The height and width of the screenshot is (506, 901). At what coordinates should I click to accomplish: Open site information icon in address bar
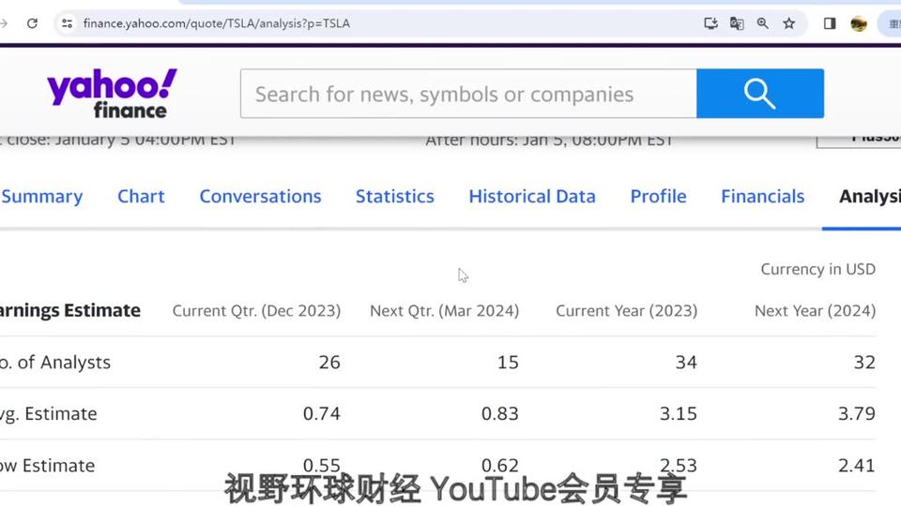(x=68, y=23)
